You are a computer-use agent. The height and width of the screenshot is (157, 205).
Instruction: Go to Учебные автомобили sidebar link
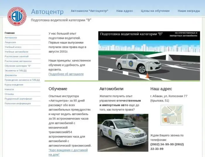pyautogui.click(x=16, y=52)
